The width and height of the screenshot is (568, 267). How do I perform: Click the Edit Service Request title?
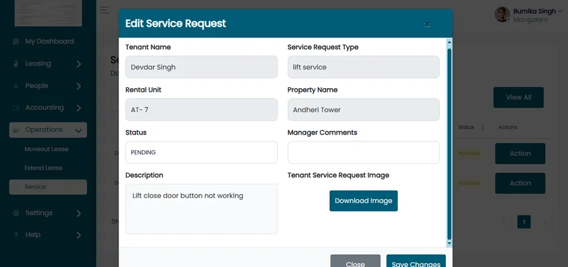(176, 24)
